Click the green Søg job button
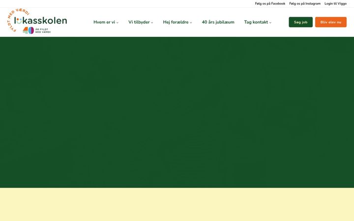354x221 pixels. [x=301, y=22]
